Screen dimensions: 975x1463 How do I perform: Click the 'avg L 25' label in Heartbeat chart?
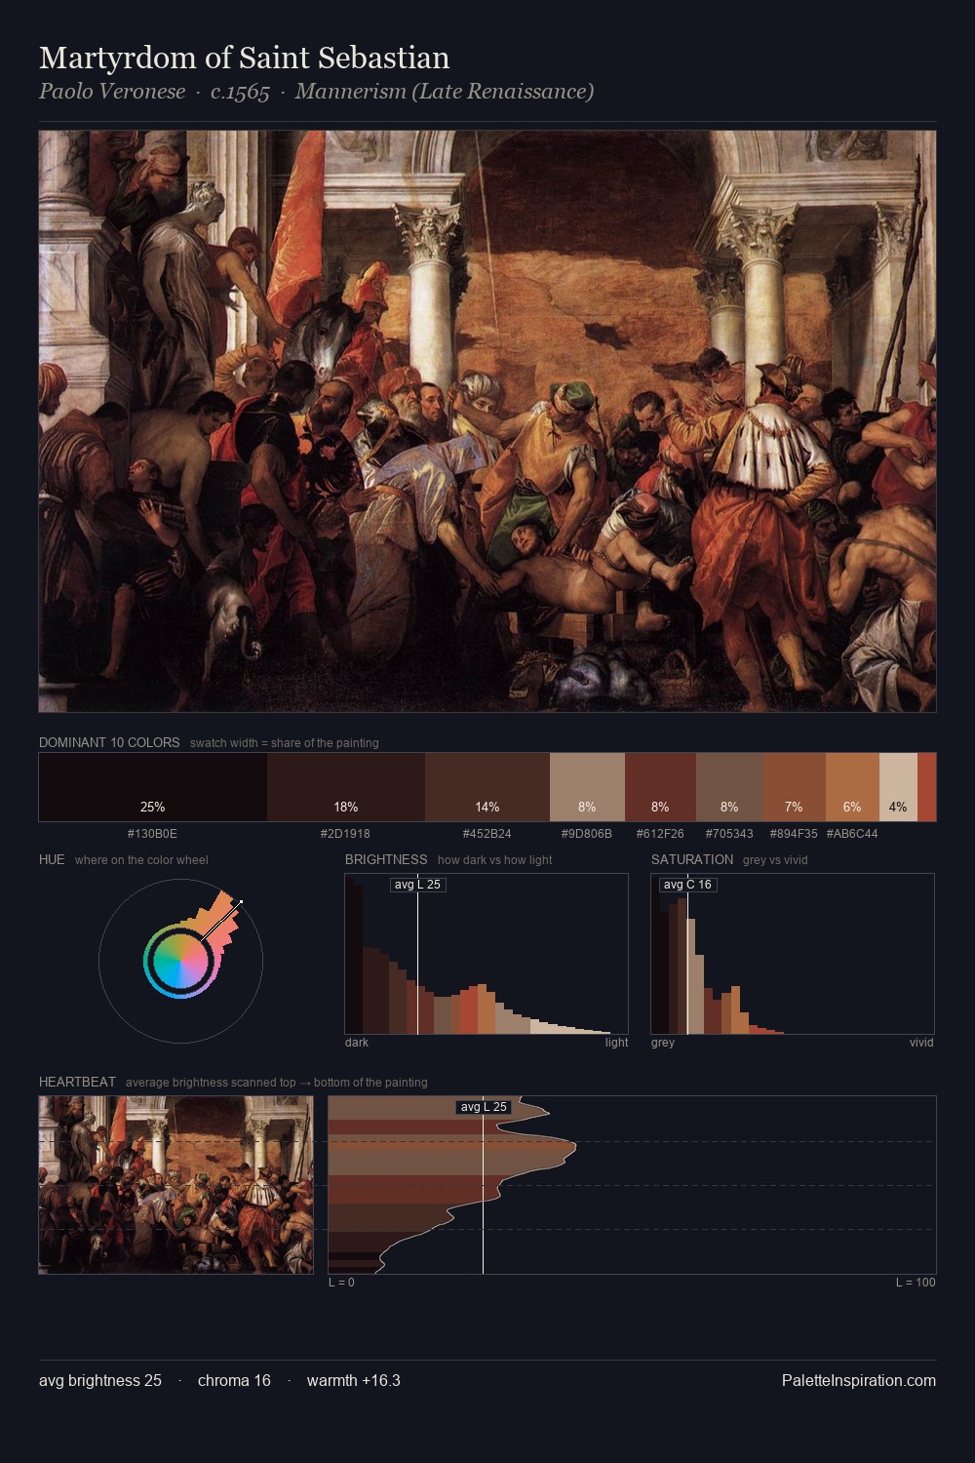(x=484, y=1107)
